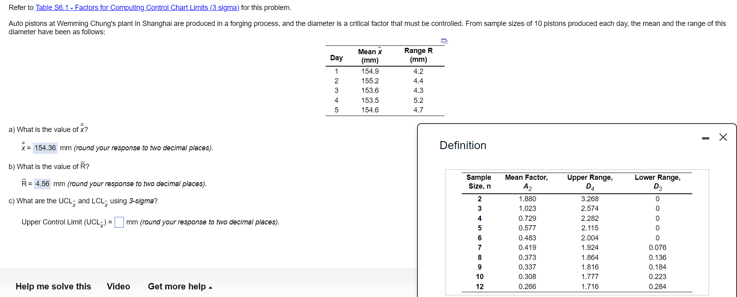The height and width of the screenshot is (297, 737).
Task: Click D3 value 0.076
Action: coord(658,248)
